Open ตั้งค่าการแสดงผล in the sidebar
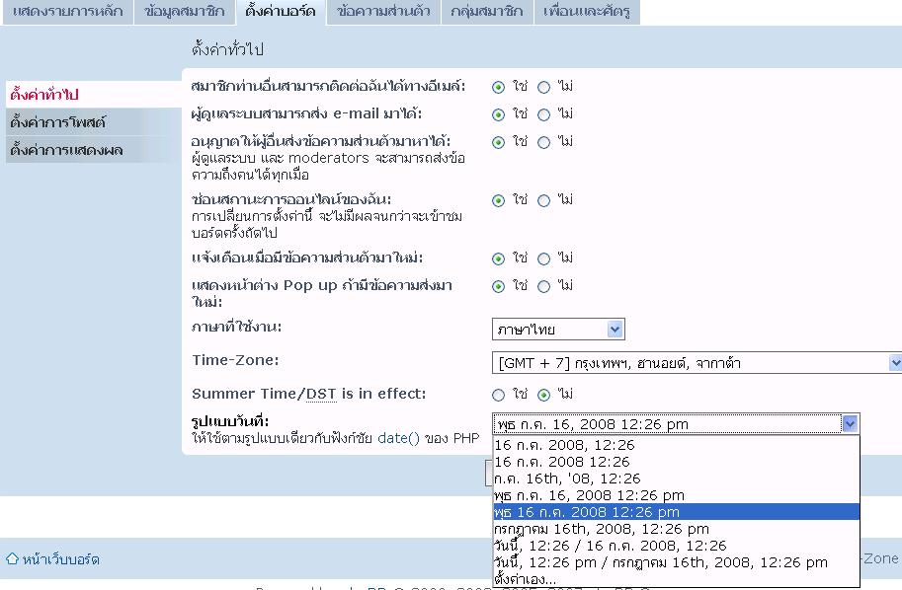Viewport: 902px width, 590px height. [x=66, y=150]
